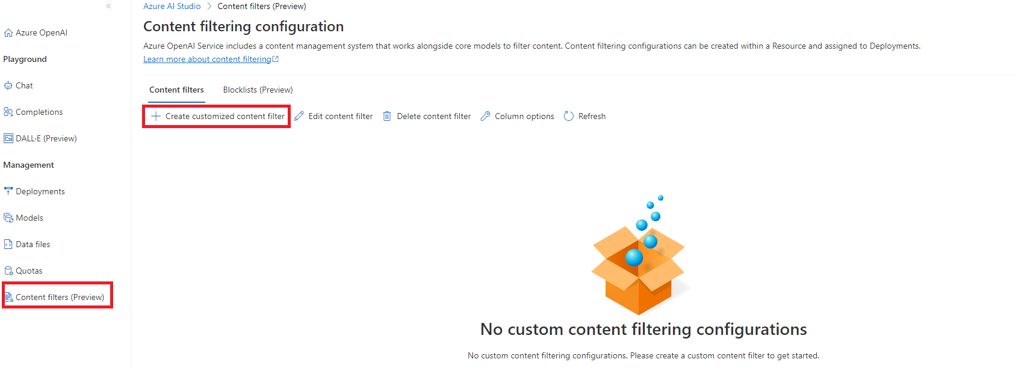Collapse the sidebar with double chevron icon
This screenshot has height=368, width=1016.
point(108,6)
